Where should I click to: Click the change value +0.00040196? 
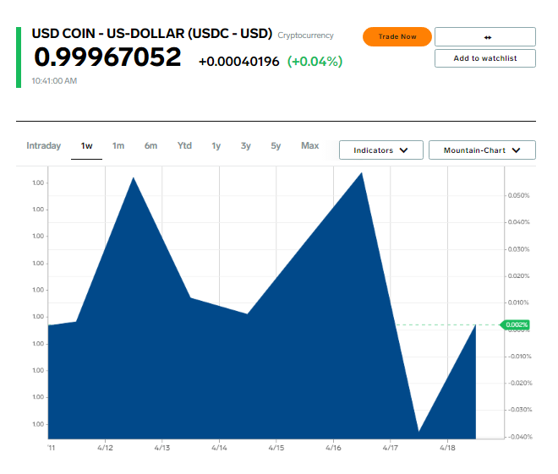[x=238, y=62]
